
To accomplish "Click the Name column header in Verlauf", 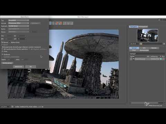I will point(132,56).
